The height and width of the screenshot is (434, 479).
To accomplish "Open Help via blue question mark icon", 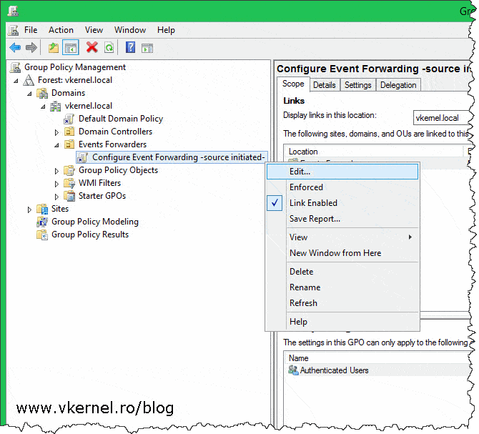I will [130, 47].
